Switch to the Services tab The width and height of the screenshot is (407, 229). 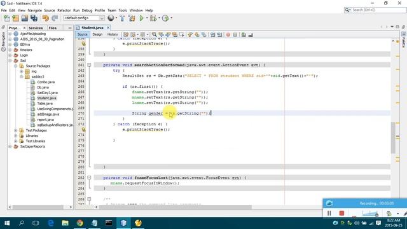coord(36,28)
